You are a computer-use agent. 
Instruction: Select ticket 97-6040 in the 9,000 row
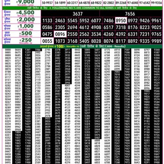pos(133,3)
